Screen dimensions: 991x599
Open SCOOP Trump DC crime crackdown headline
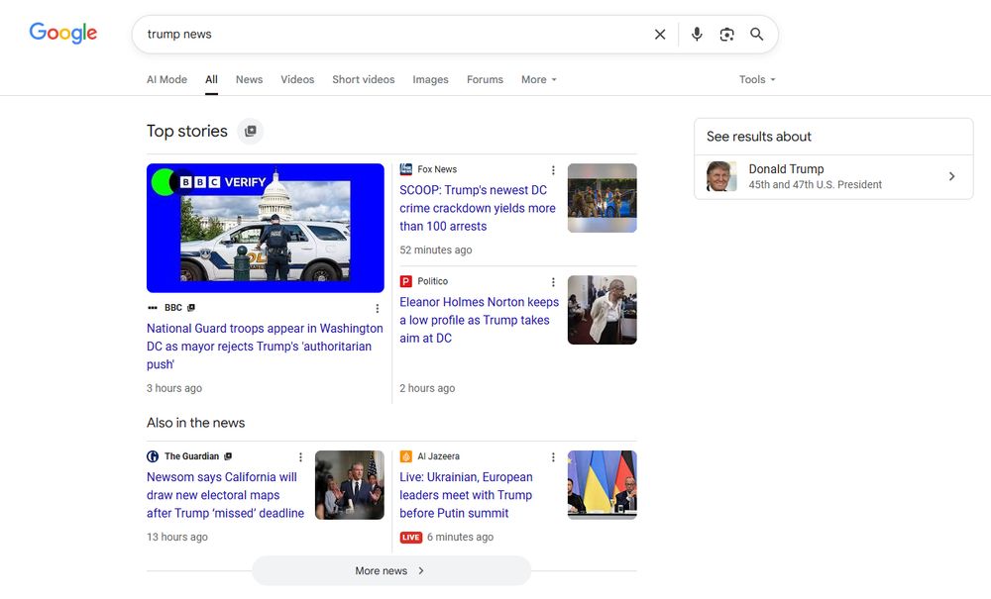[478, 208]
